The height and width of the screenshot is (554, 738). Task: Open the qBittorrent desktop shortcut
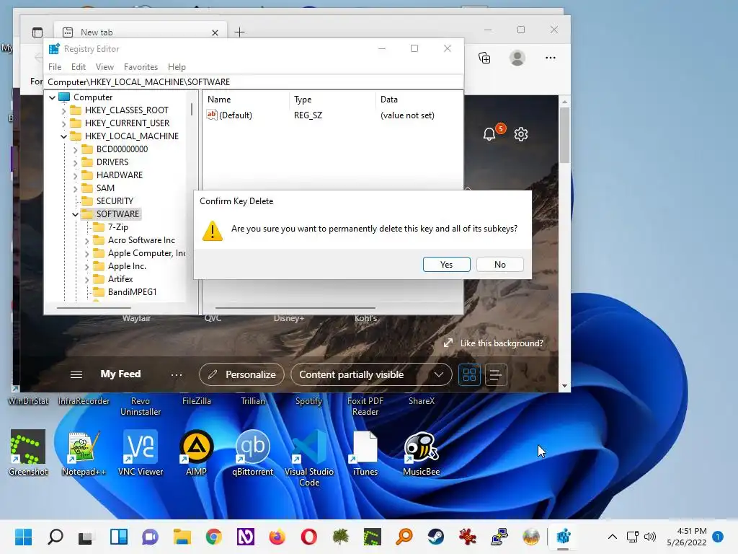coord(253,453)
